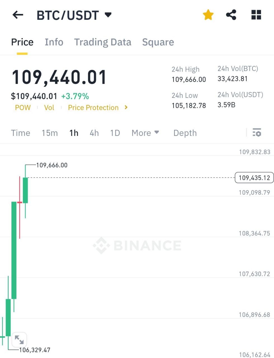Open the Depth chart view
This screenshot has height=358, width=274.
point(185,133)
